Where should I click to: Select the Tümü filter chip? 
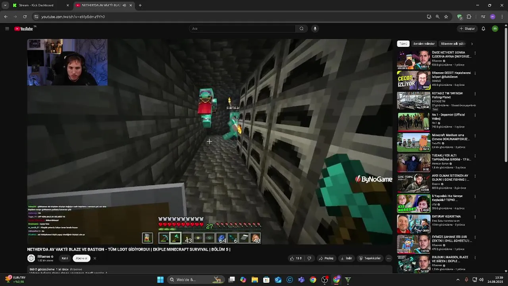click(403, 44)
